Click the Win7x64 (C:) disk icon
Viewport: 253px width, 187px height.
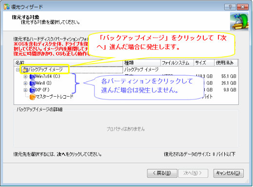coord(33,77)
